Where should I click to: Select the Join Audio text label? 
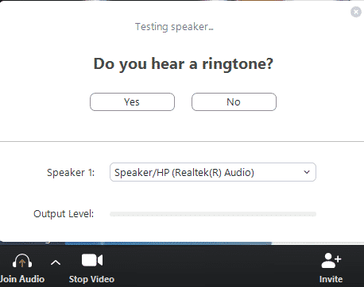tap(22, 279)
